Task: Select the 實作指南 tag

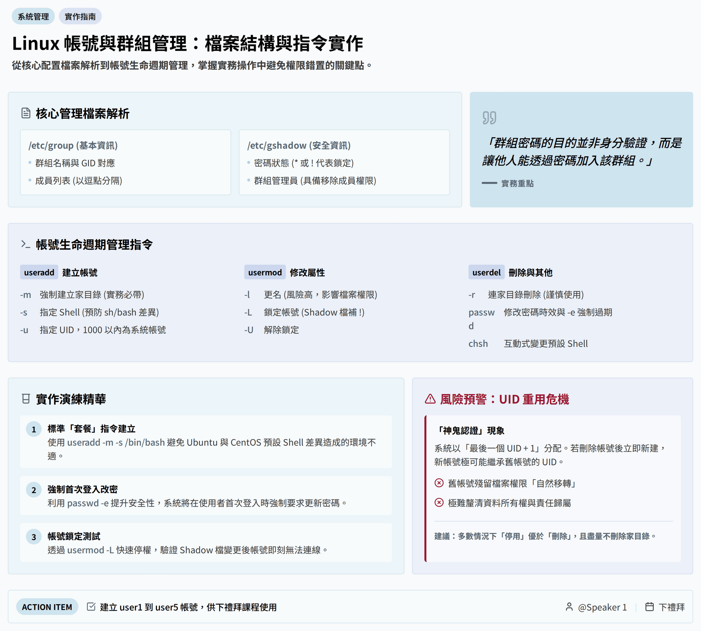Action: pos(80,16)
